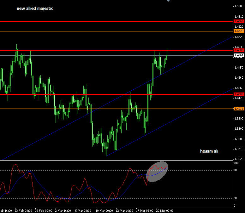Image resolution: width=245 pixels, height=213 pixels.
Task: Click the chart shift triangle marker at top
Action: pyautogui.click(x=168, y=1)
